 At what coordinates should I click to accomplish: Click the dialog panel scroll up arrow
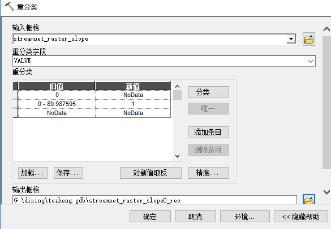[x=326, y=29]
